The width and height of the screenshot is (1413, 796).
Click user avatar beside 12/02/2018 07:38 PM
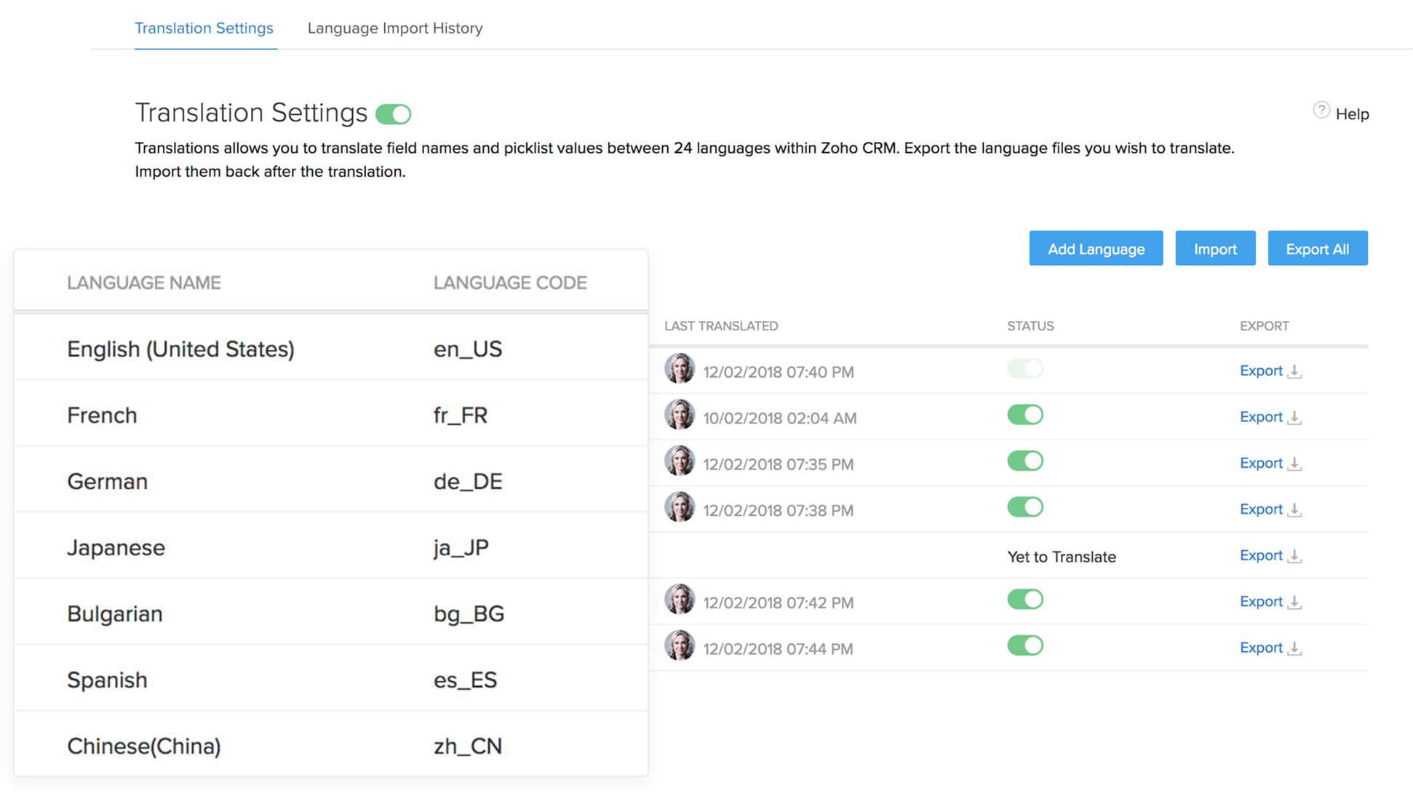tap(680, 506)
